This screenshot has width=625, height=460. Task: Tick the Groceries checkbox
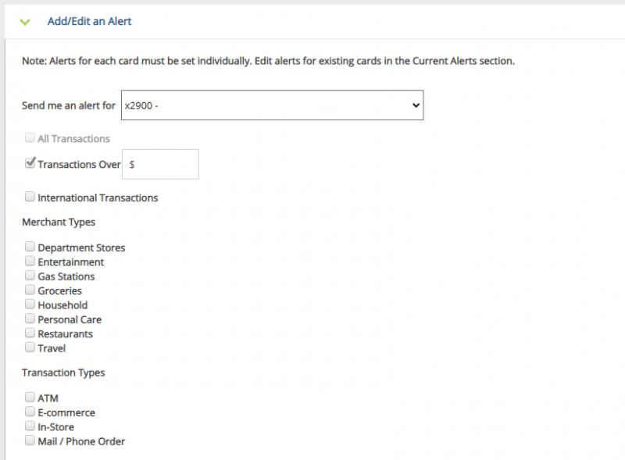(30, 291)
